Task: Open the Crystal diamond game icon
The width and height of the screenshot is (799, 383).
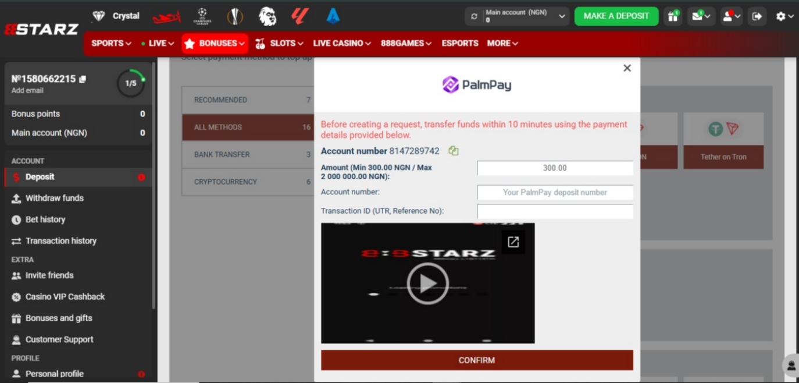Action: click(x=99, y=16)
